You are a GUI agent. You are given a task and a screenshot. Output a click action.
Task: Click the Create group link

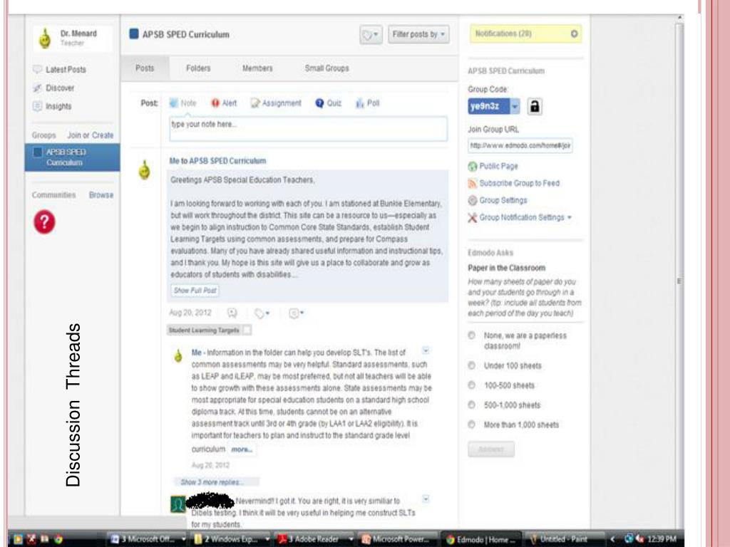tap(103, 135)
